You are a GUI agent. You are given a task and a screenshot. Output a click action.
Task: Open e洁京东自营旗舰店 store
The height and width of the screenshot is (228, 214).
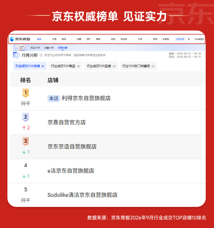click(x=71, y=171)
